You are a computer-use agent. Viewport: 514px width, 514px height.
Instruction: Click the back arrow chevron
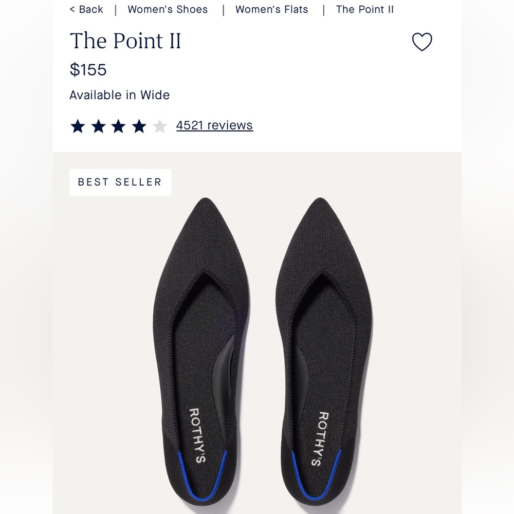pos(72,9)
